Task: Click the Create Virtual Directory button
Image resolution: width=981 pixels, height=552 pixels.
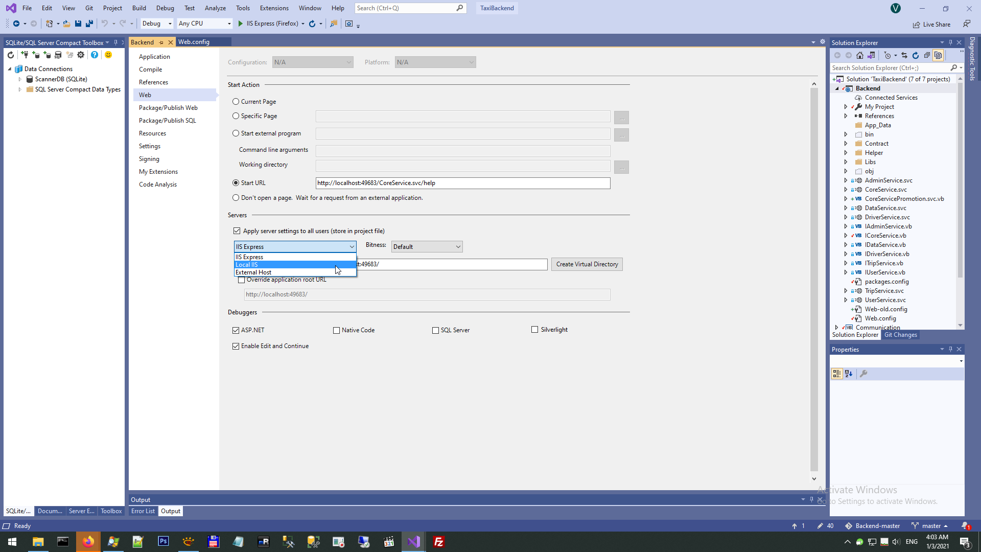Action: point(587,264)
